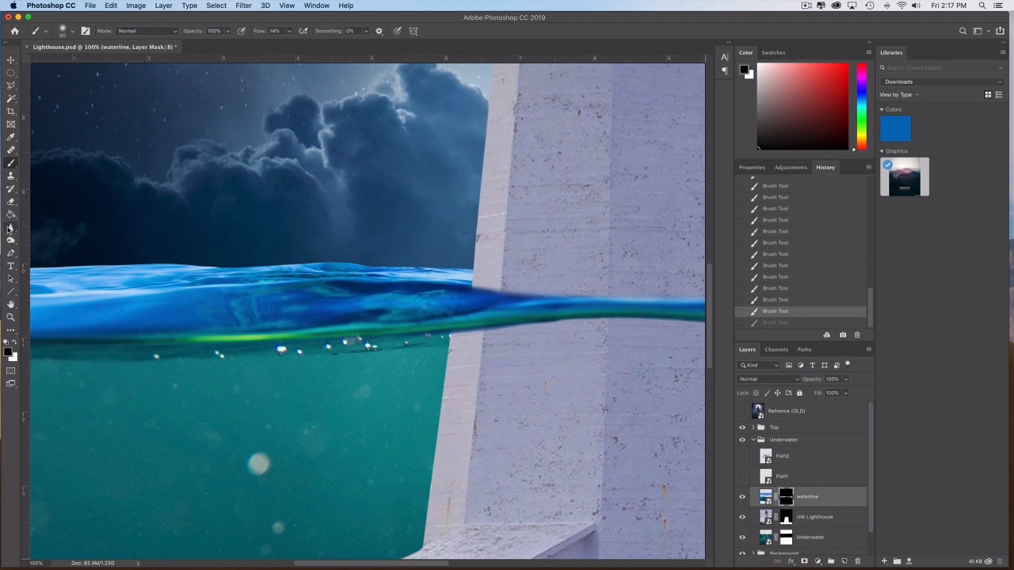Collapse the Underwater layer group
1014x570 pixels.
753,439
